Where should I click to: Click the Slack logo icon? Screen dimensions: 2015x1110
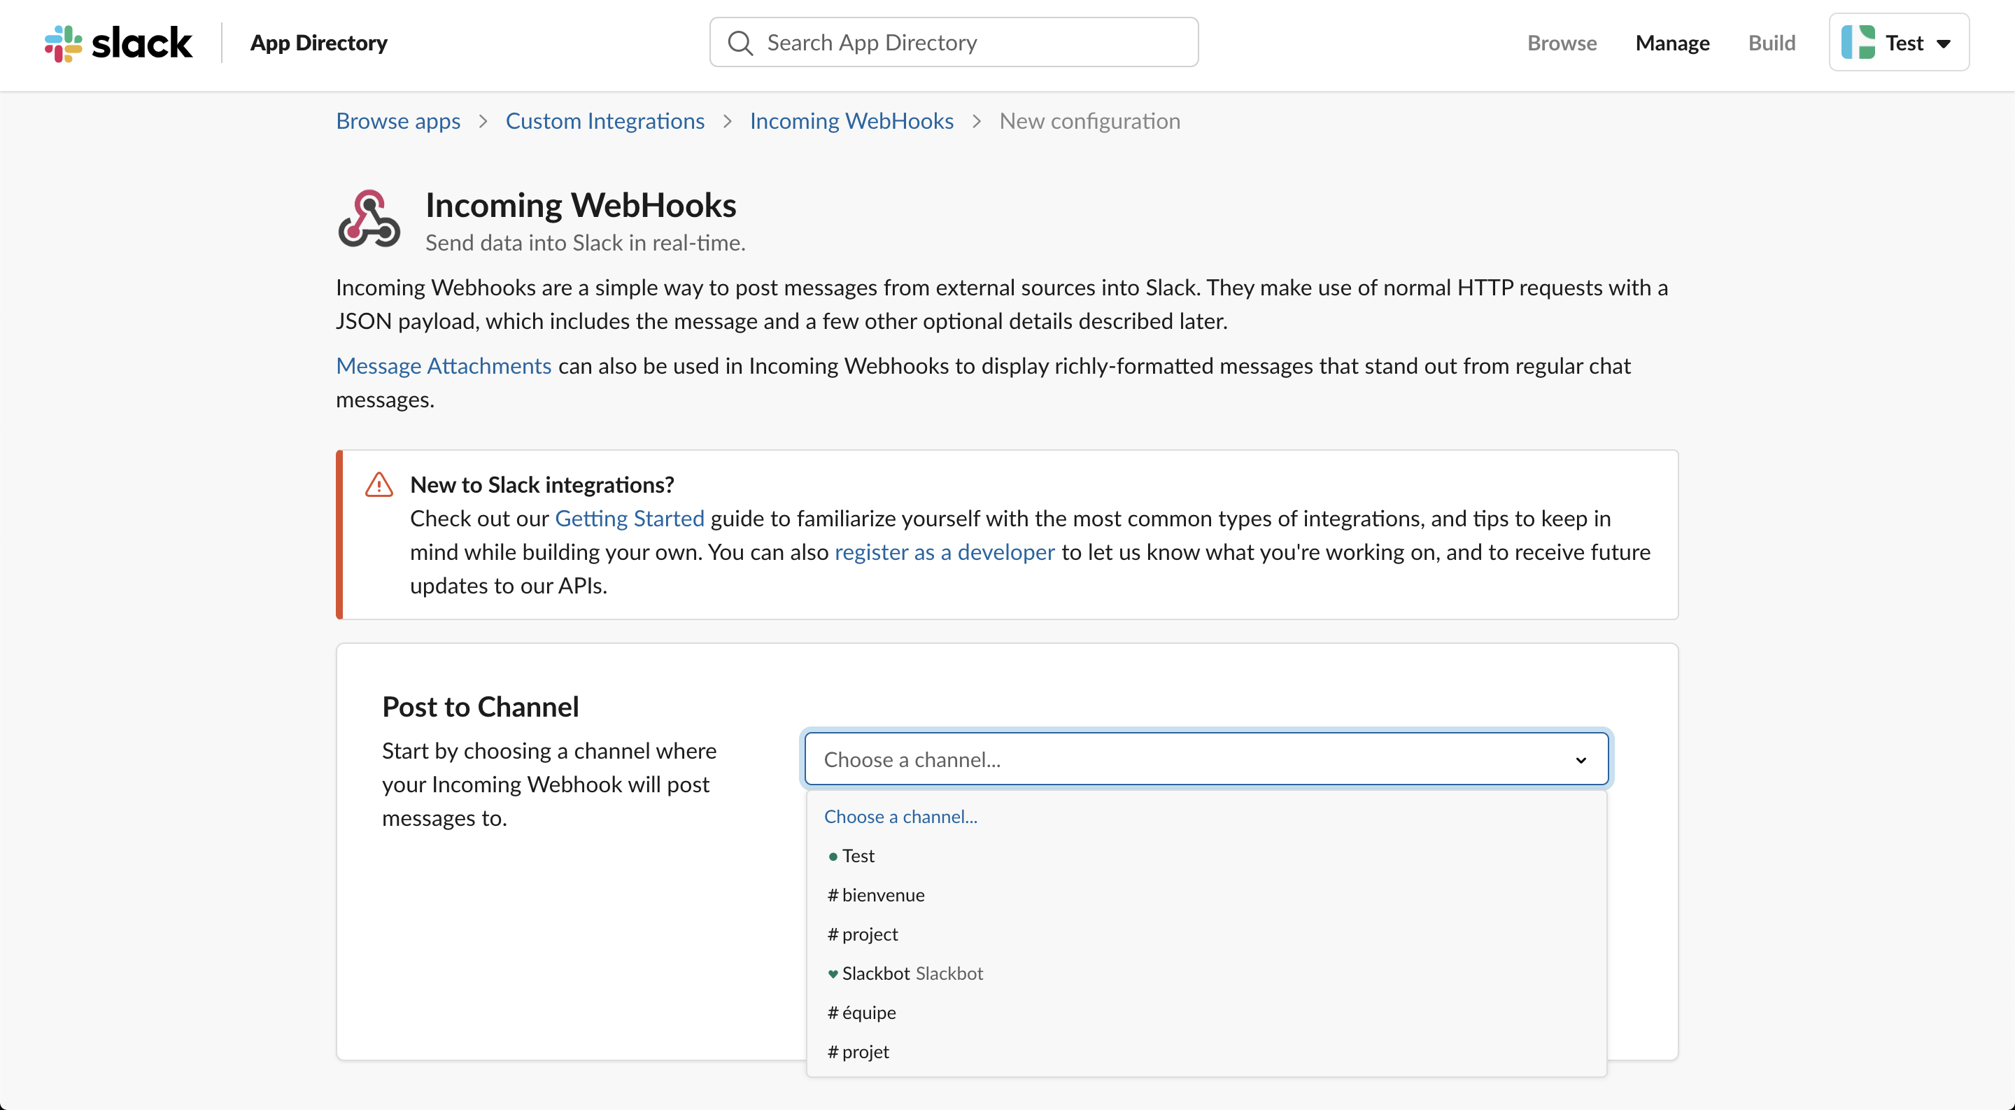click(64, 43)
